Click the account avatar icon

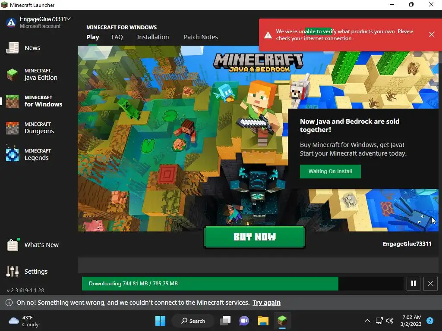coord(11,22)
